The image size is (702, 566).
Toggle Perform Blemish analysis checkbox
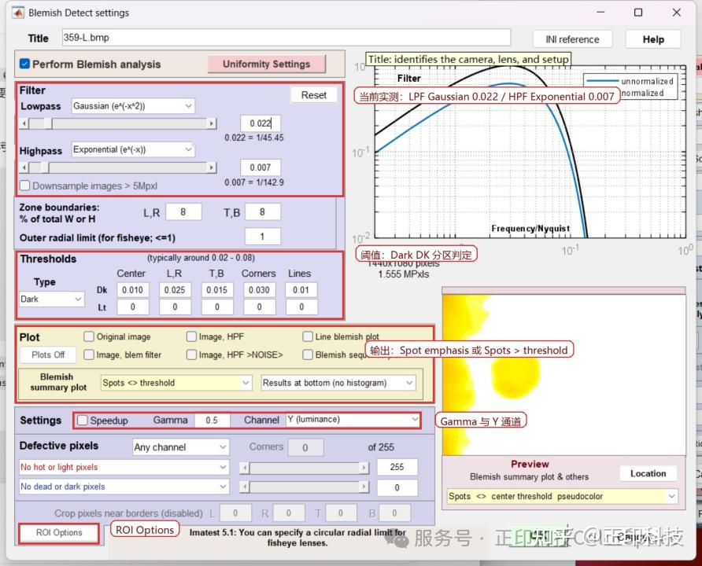[x=25, y=64]
